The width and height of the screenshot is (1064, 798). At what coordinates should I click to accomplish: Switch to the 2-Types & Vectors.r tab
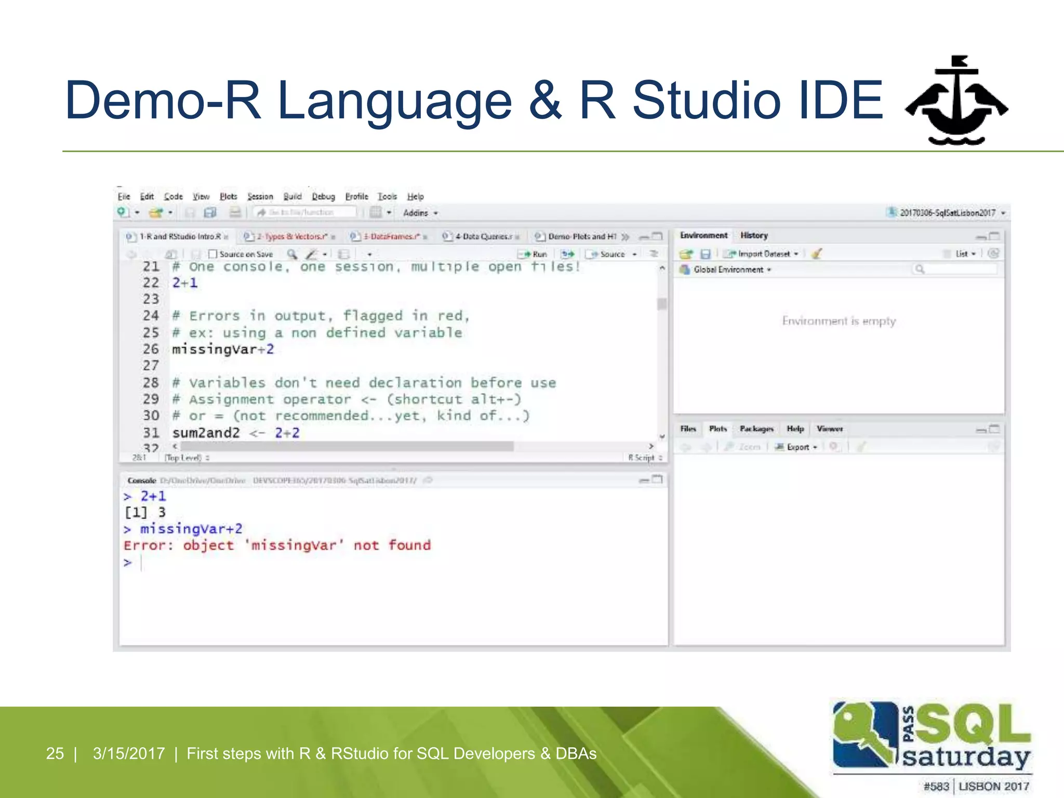[x=289, y=237]
